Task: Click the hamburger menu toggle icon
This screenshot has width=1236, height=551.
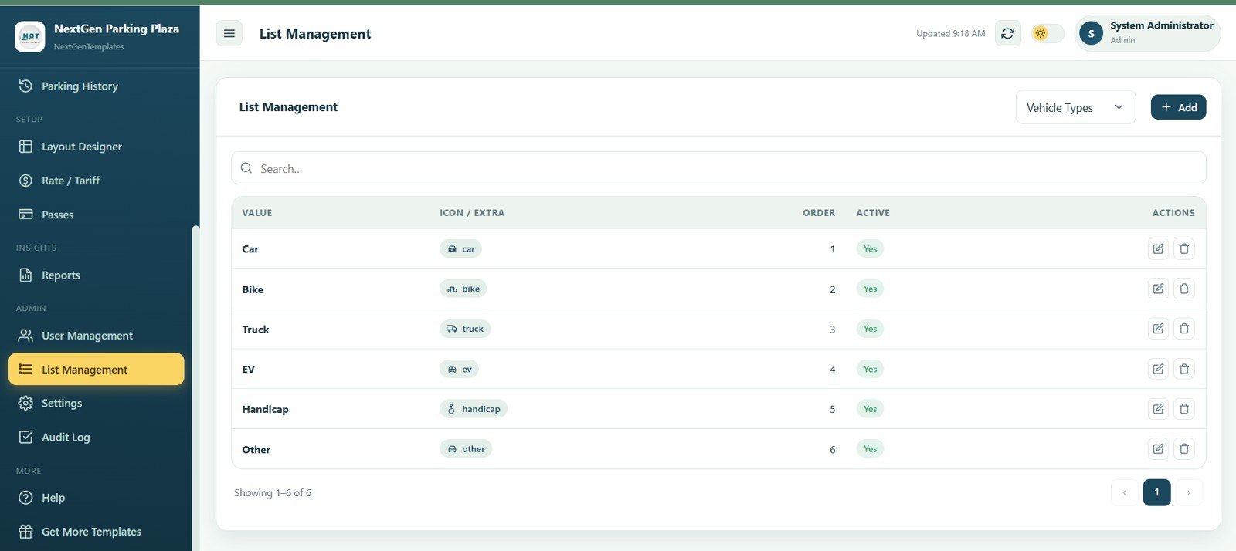Action: (x=229, y=33)
